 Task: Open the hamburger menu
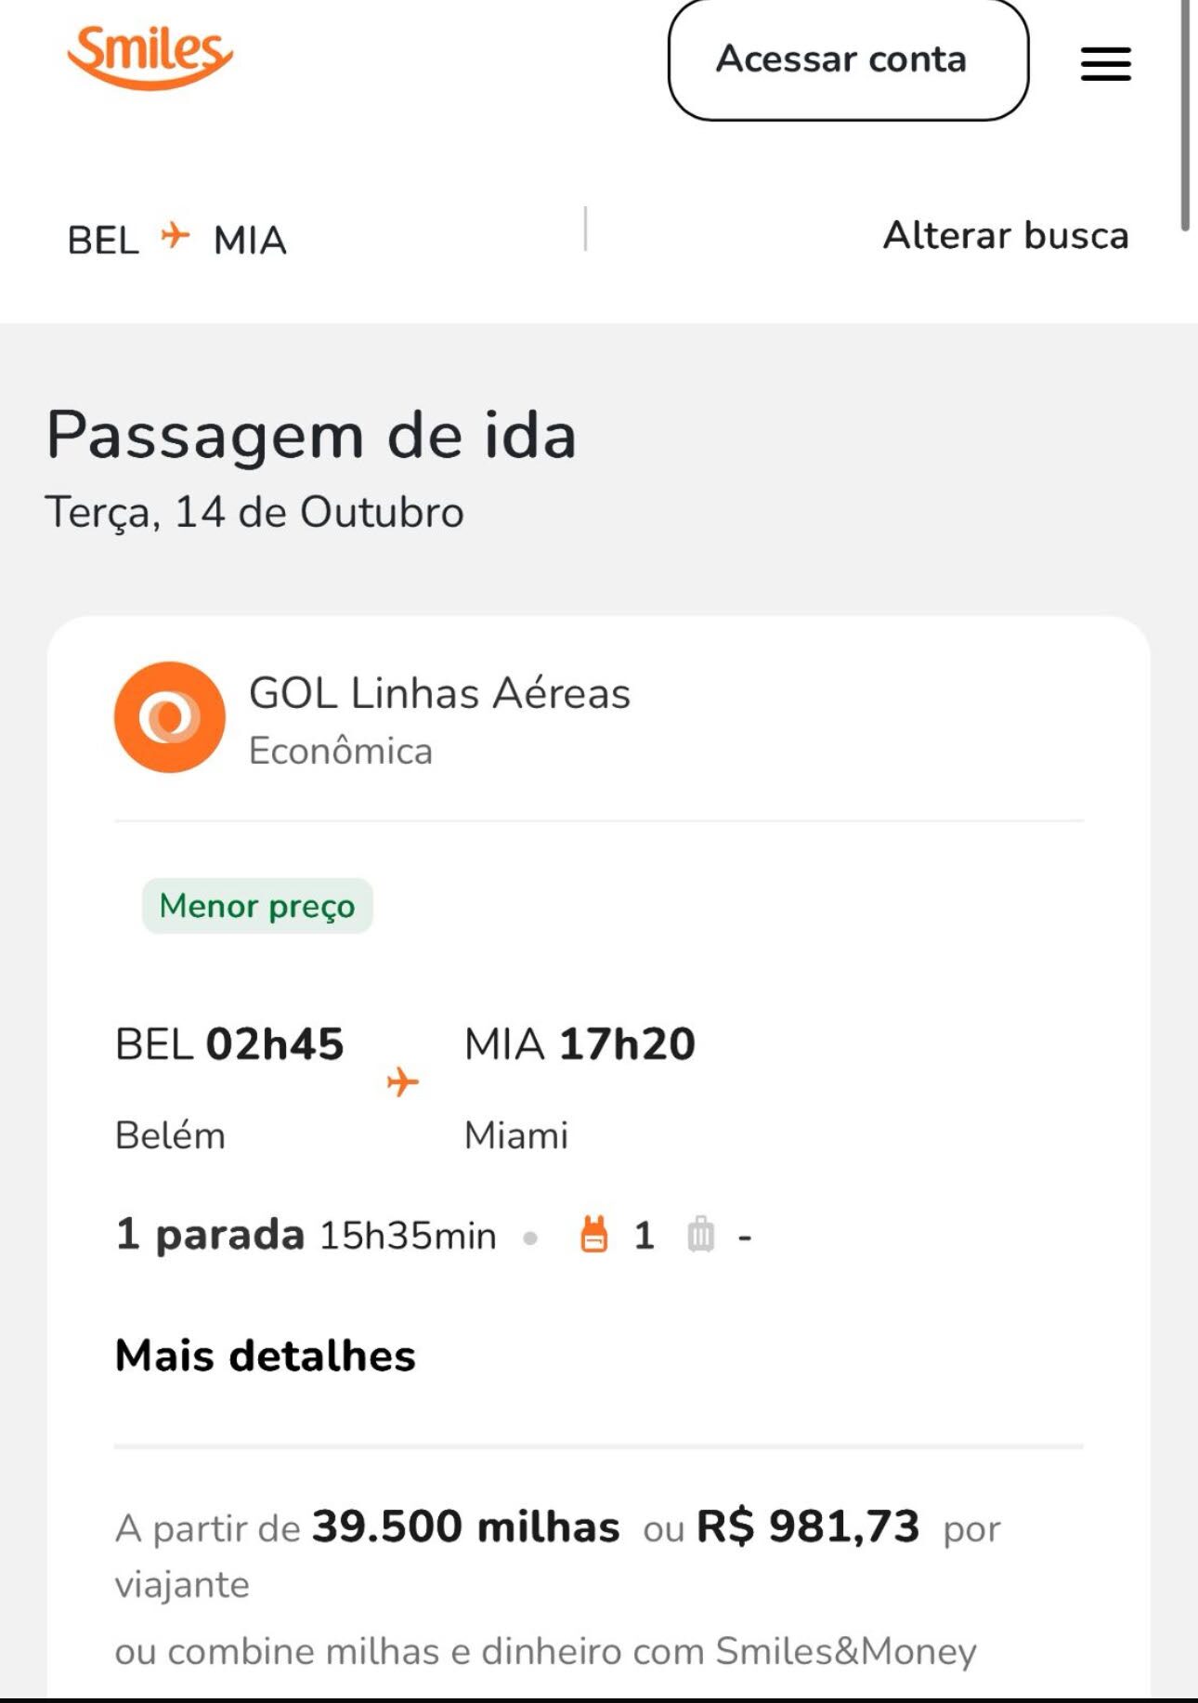tap(1105, 63)
